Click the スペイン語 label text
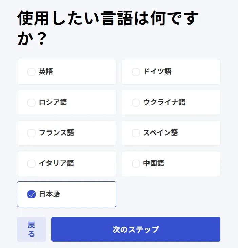 [160, 133]
